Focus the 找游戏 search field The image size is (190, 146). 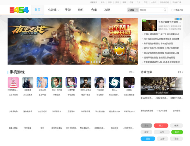151,10
